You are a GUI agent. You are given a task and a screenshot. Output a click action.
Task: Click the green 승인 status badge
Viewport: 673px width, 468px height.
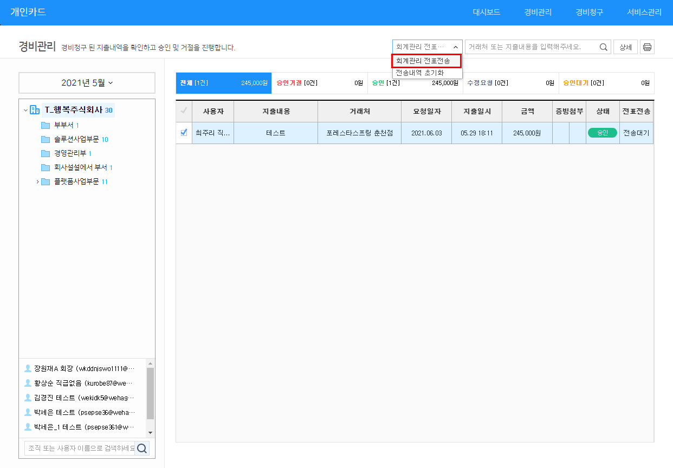(x=602, y=133)
